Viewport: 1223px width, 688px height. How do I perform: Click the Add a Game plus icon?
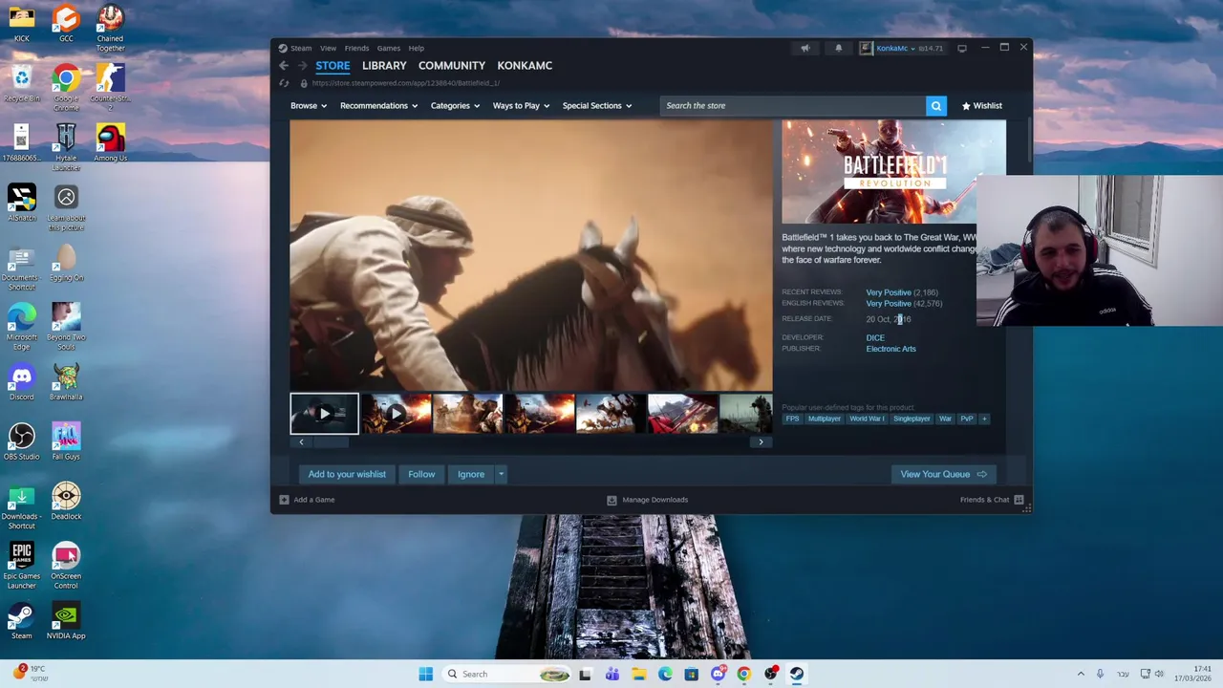[284, 500]
